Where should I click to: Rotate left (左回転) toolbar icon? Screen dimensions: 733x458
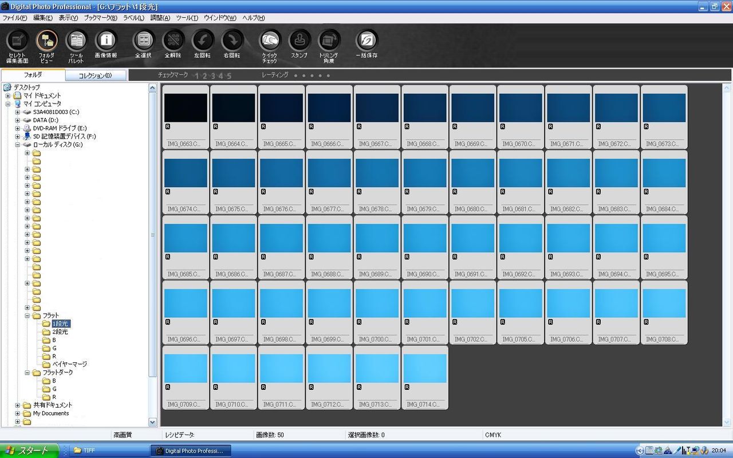click(202, 40)
